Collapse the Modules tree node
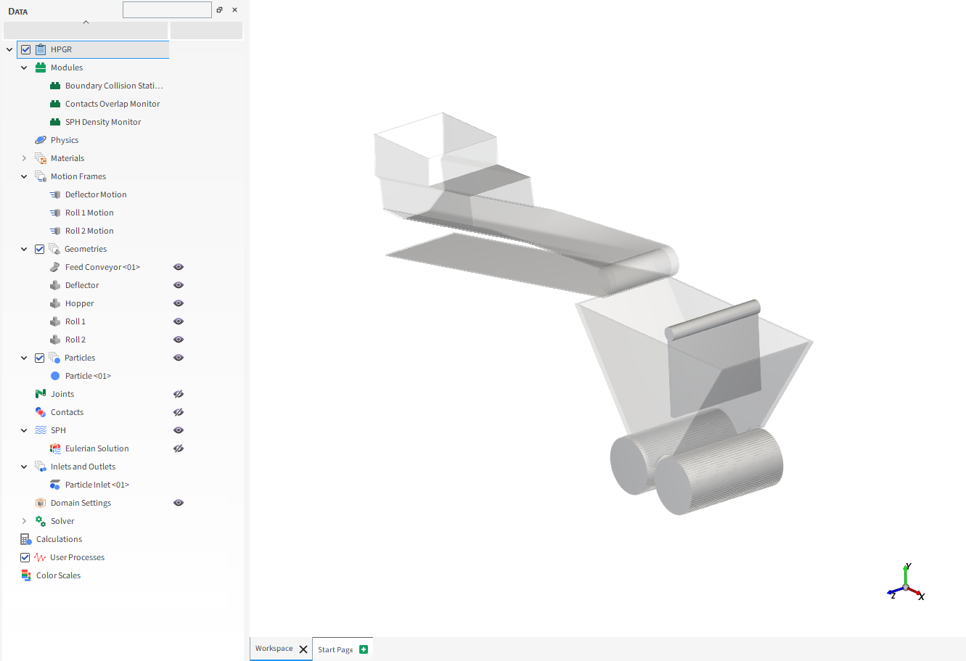The image size is (966, 661). click(24, 67)
